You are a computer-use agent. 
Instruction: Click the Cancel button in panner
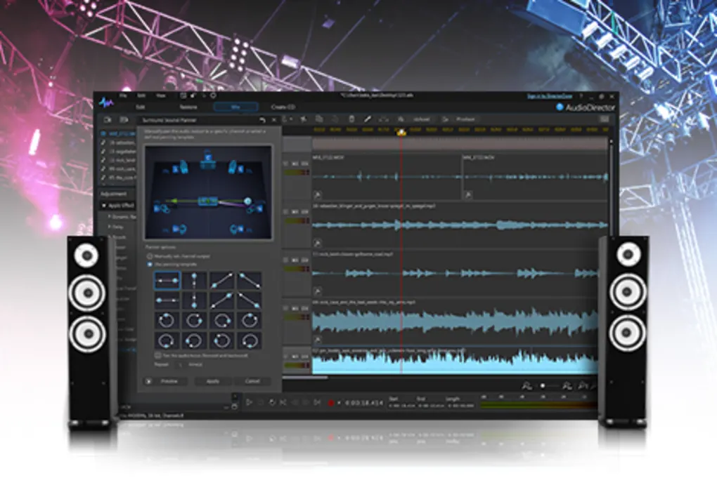[x=252, y=380]
